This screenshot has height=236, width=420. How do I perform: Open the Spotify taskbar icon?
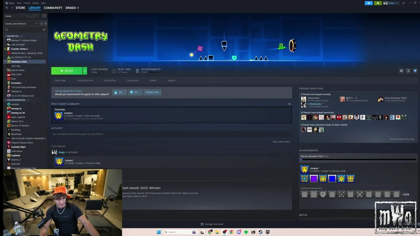[246, 232]
